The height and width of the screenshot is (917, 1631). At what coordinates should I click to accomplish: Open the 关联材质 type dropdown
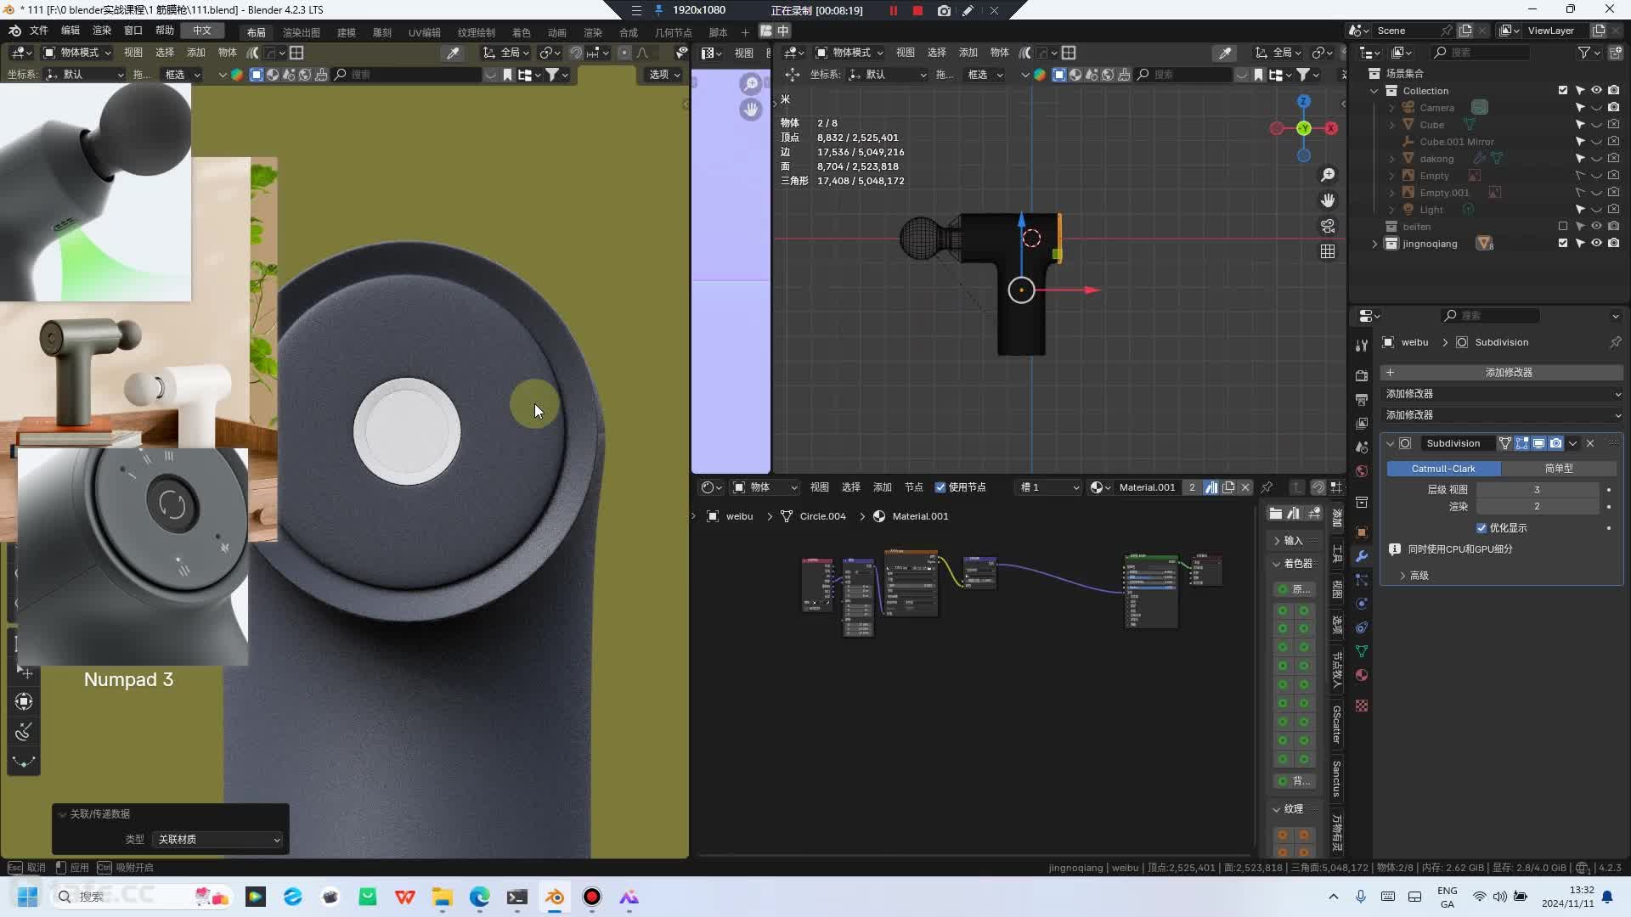pos(218,840)
